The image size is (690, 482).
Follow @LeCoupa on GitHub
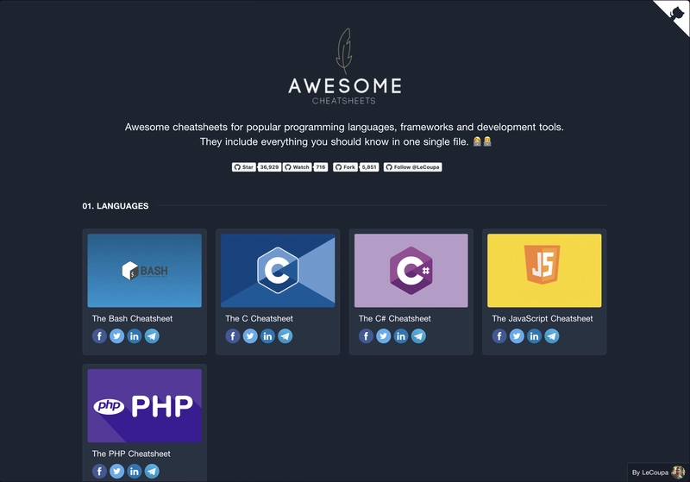(412, 167)
